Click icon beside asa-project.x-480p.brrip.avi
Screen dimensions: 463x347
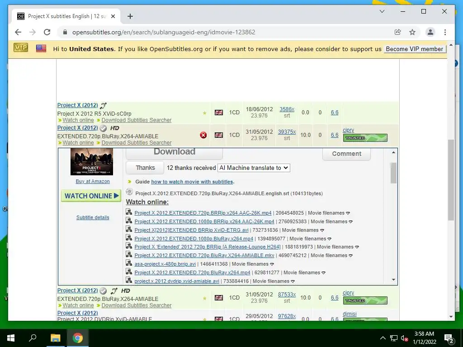click(129, 263)
